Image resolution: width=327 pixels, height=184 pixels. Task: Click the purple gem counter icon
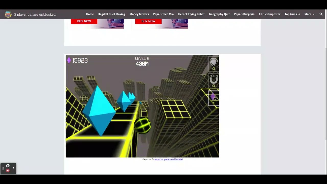point(69,60)
